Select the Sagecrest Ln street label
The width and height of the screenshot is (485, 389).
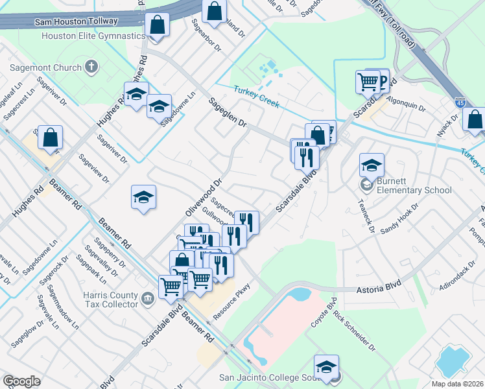point(19,104)
